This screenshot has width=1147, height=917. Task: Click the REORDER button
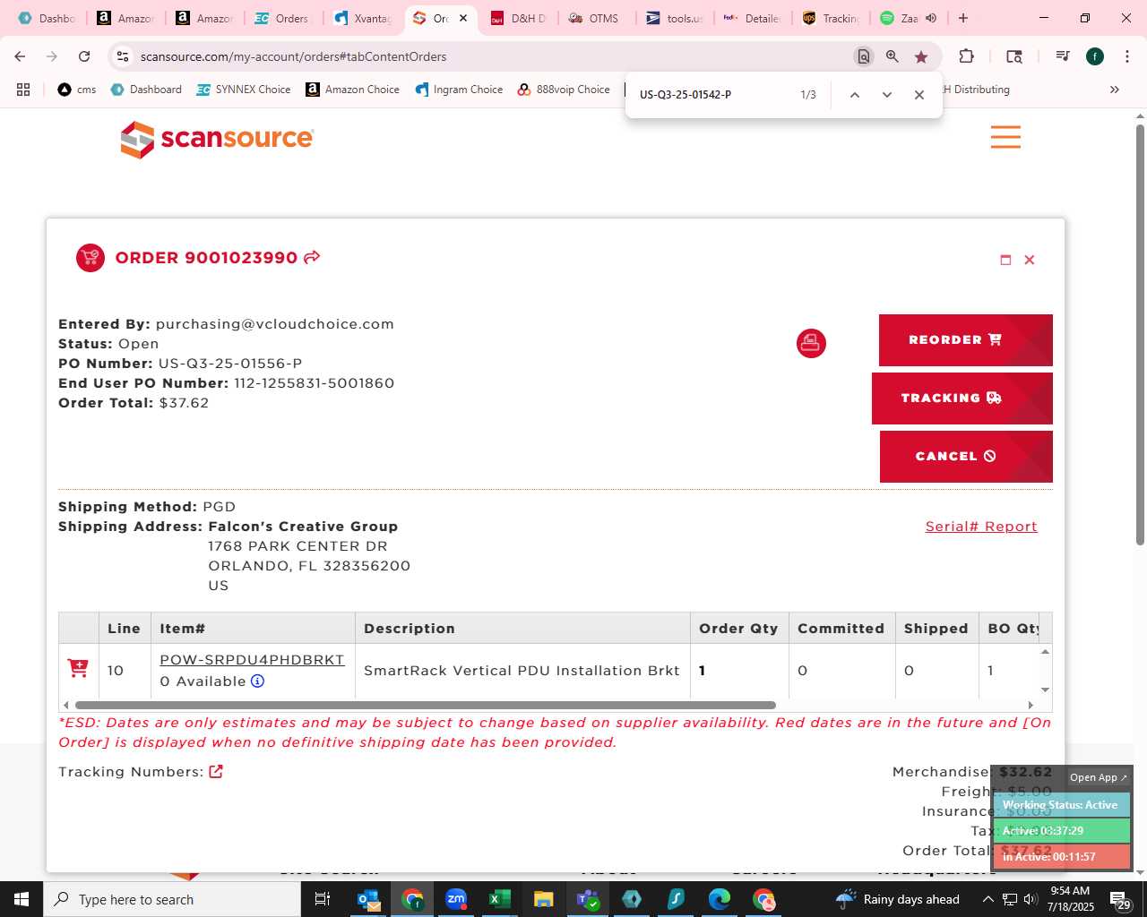[966, 340]
